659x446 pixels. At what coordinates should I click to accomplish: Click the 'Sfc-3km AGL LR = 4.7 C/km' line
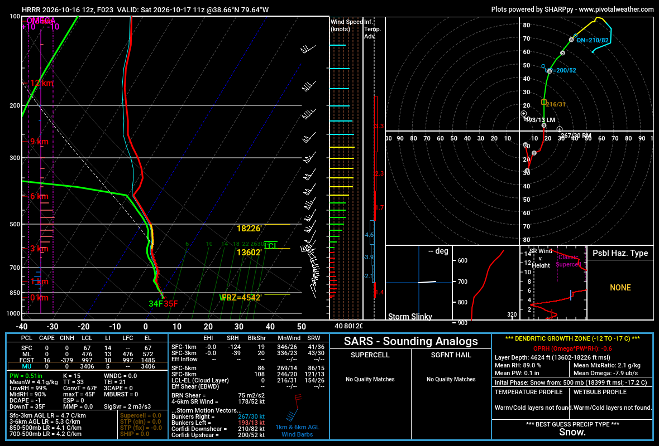(x=47, y=416)
